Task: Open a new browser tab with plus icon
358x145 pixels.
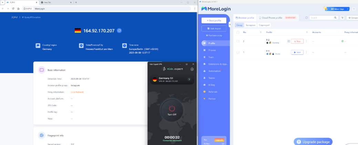Action: [x=76, y=2]
